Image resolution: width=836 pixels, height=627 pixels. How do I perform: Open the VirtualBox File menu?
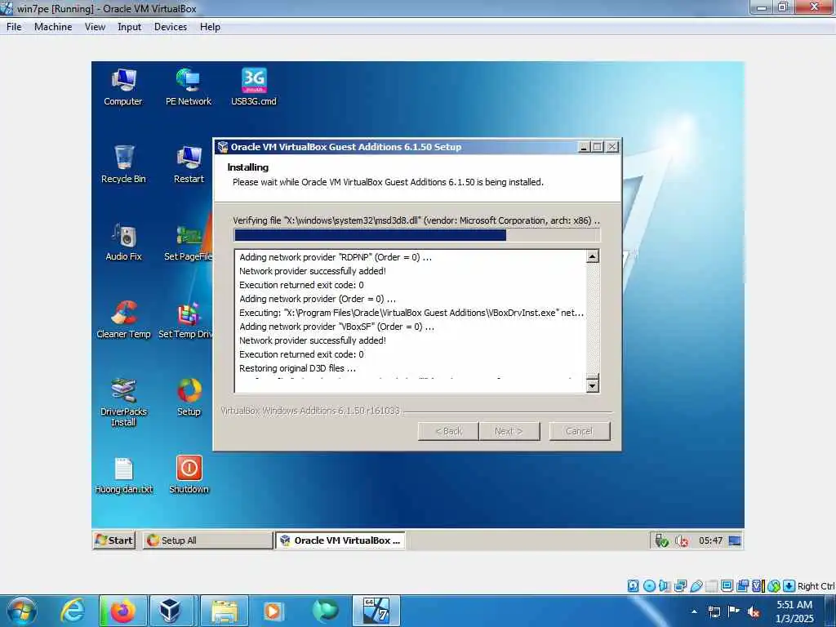click(14, 27)
